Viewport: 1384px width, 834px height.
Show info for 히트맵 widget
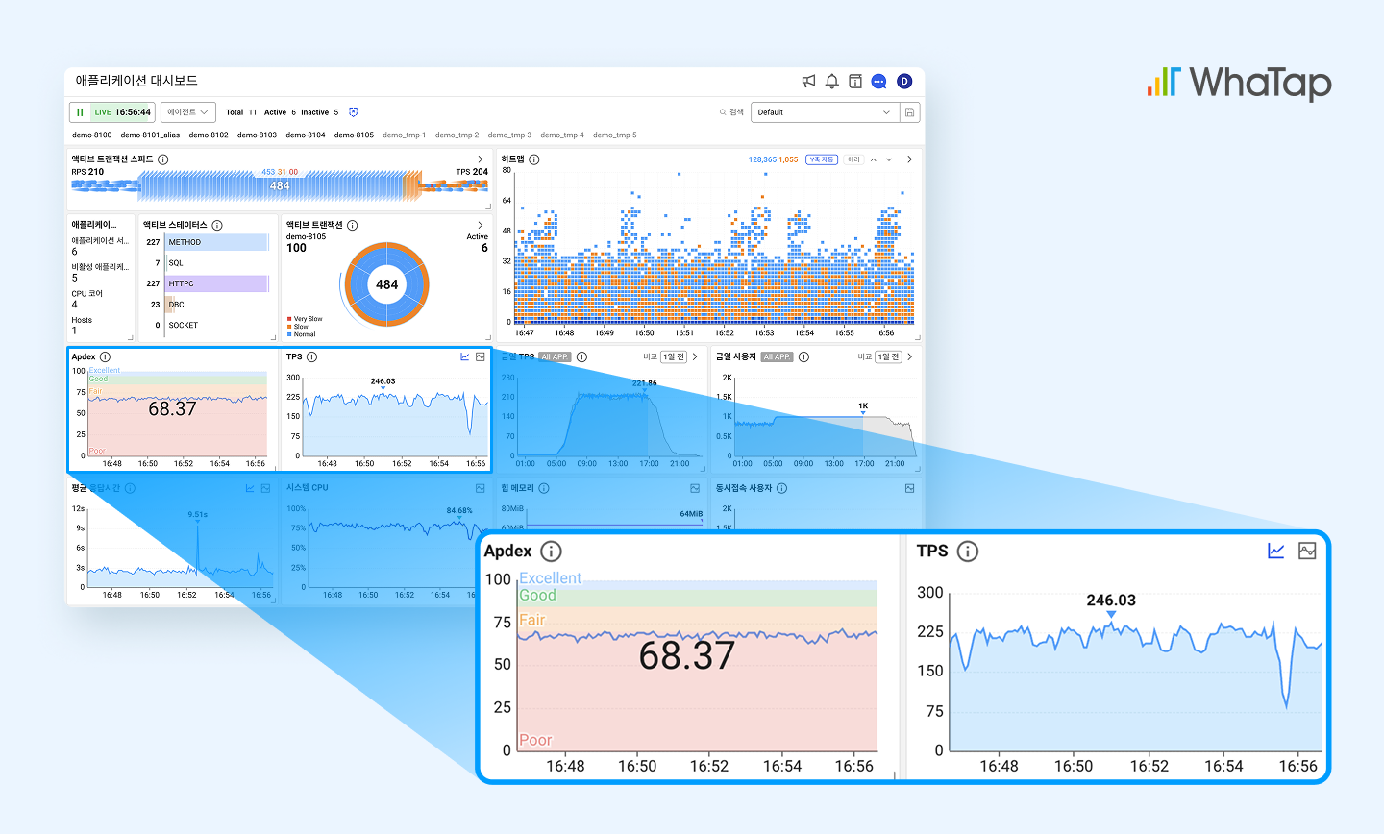tap(534, 159)
